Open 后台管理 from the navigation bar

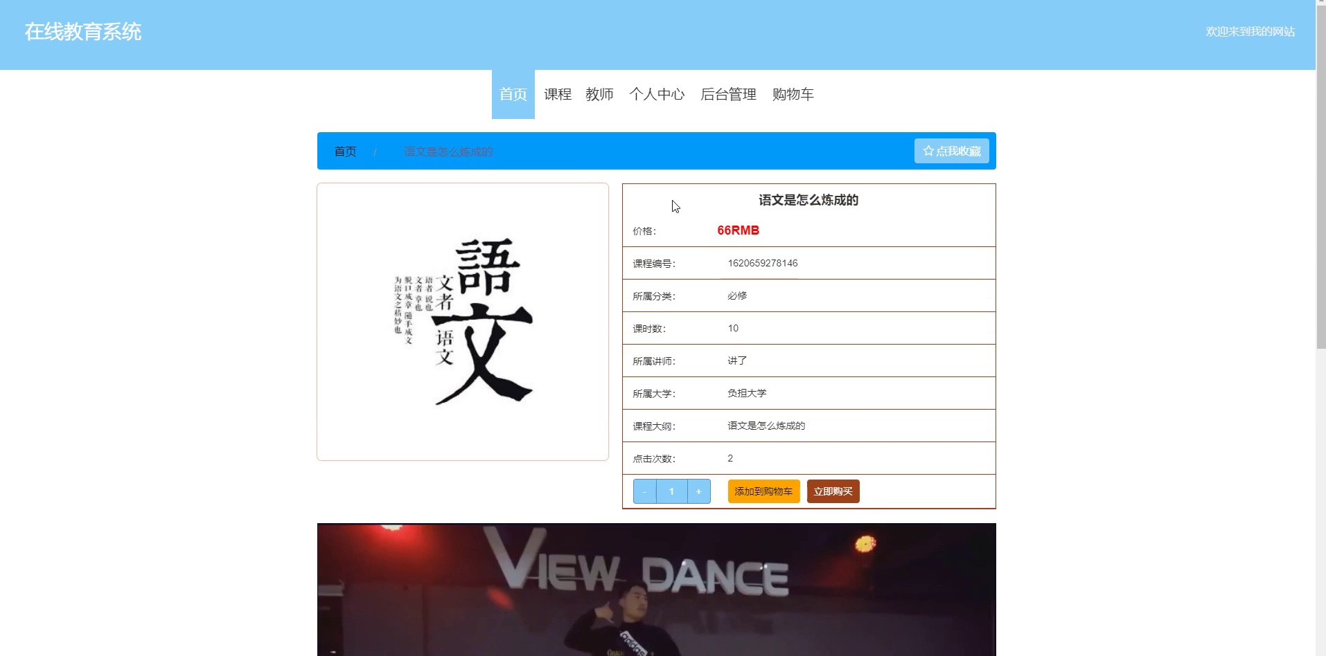[x=728, y=94]
